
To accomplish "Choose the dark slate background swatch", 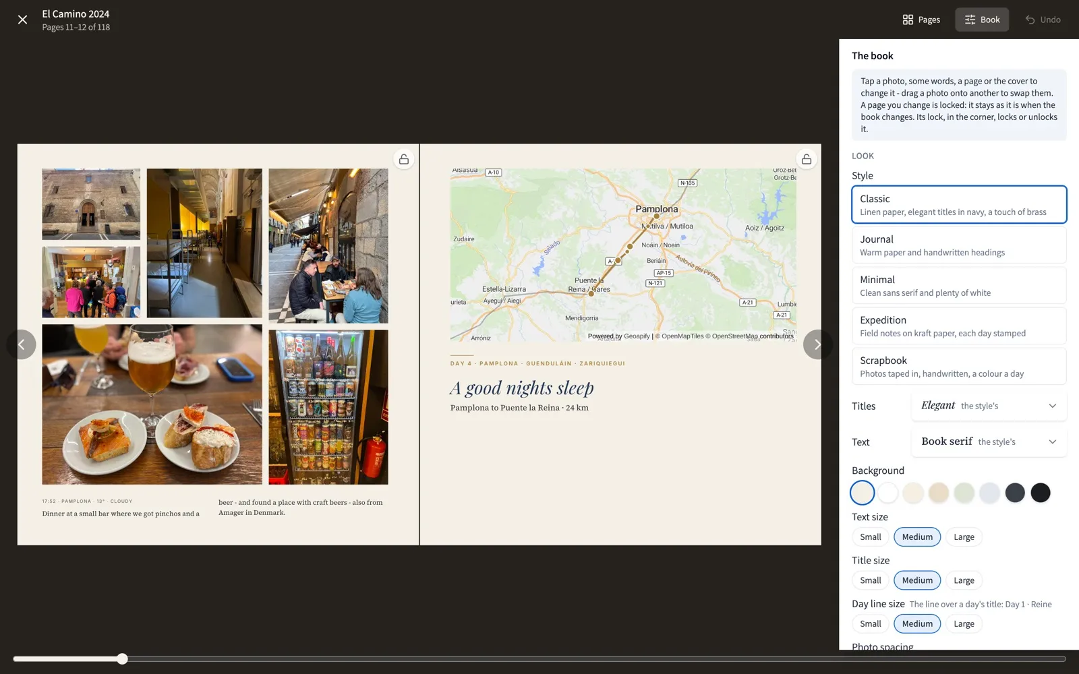I will pos(1015,493).
